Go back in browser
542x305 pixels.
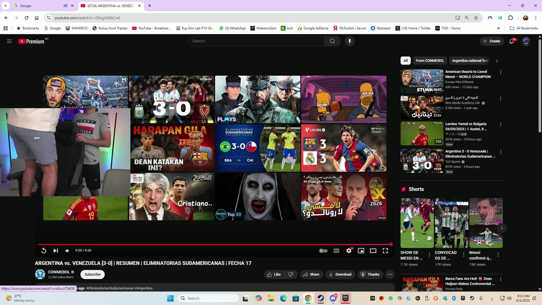point(6,18)
